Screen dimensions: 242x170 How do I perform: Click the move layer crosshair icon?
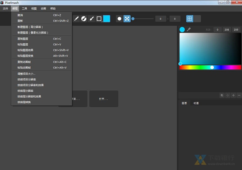pyautogui.click(x=227, y=95)
